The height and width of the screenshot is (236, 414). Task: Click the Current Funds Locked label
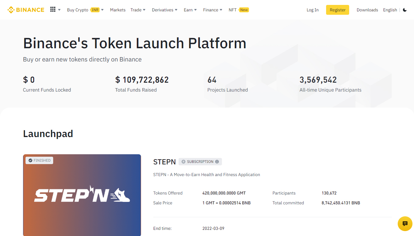pyautogui.click(x=47, y=90)
